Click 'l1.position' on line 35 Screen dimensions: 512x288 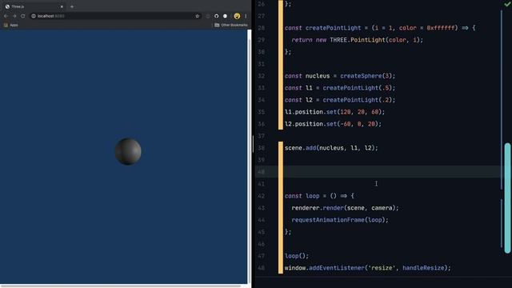tap(304, 112)
